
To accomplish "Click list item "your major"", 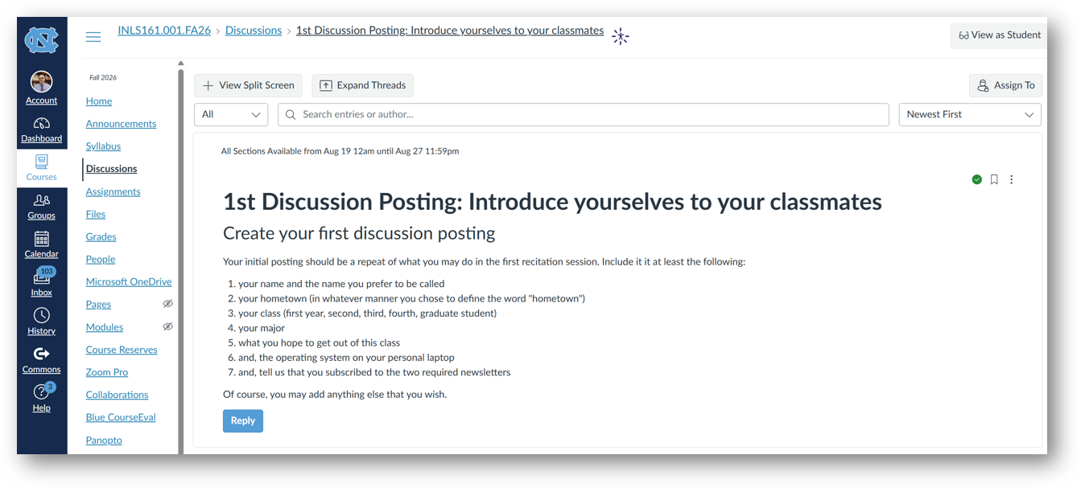I will tap(262, 328).
